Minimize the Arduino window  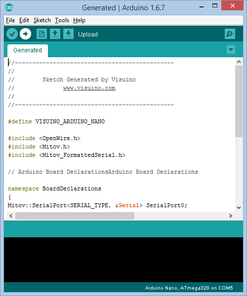point(202,6)
